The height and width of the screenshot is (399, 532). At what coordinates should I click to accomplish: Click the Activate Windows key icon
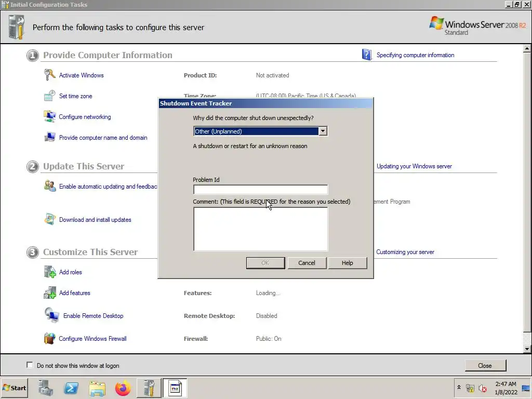tap(49, 75)
